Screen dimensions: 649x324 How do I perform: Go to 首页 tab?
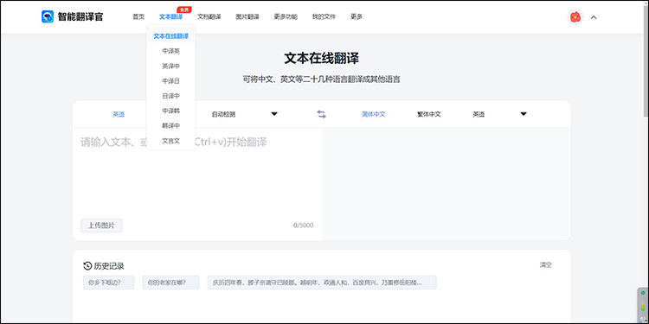point(138,17)
